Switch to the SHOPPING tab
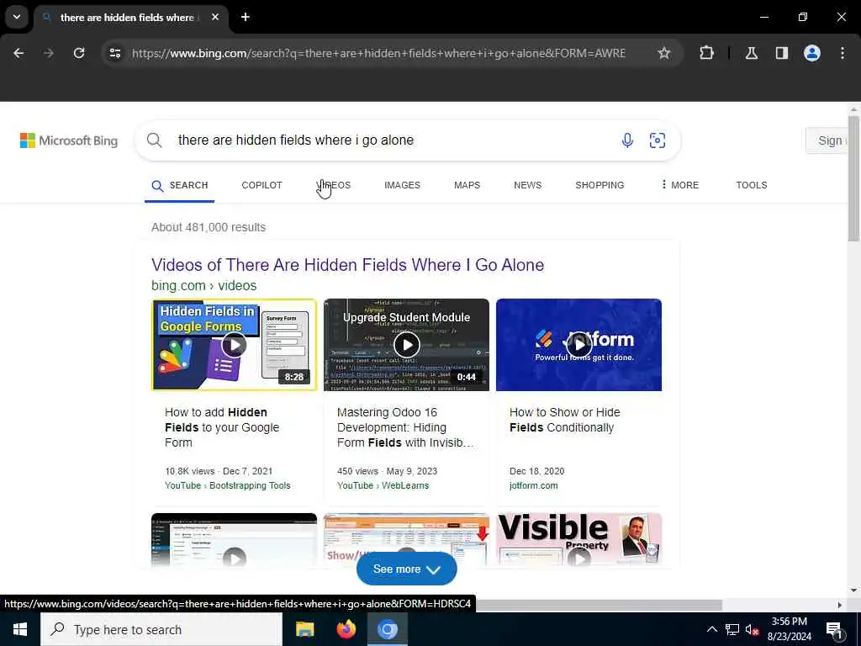The image size is (861, 646). tap(600, 185)
